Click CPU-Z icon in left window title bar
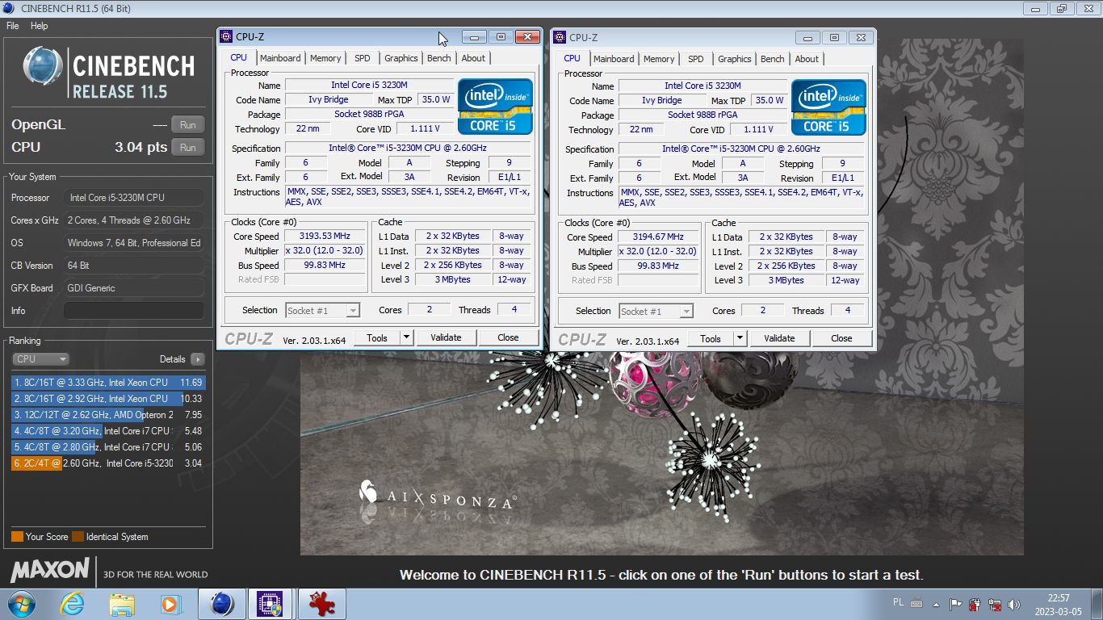The width and height of the screenshot is (1103, 620). [x=226, y=36]
